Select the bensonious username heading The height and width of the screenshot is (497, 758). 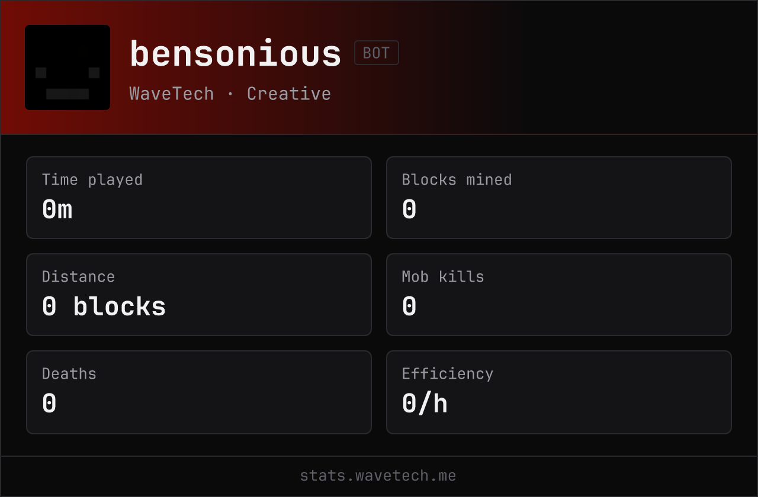[x=236, y=54]
